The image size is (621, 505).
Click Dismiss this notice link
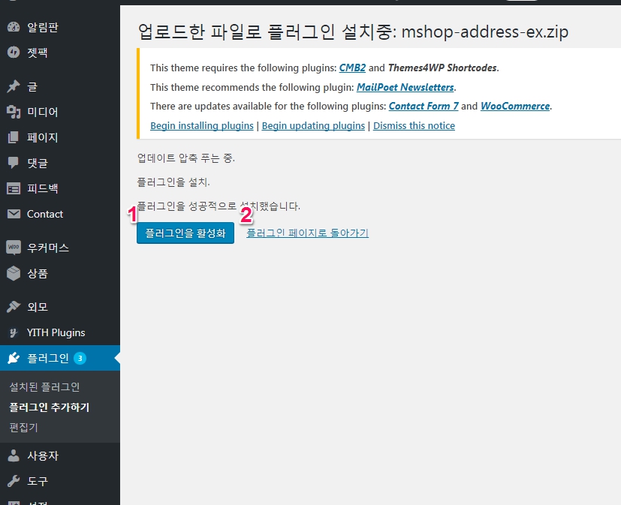click(x=414, y=125)
